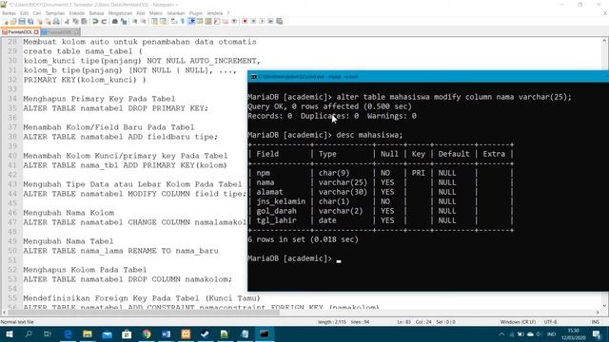609x342 pixels.
Task: Click the Save file toolbar icon
Action: (x=22, y=21)
